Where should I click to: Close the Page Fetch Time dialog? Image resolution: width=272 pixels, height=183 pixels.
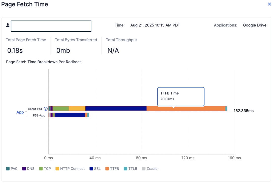coord(269,4)
